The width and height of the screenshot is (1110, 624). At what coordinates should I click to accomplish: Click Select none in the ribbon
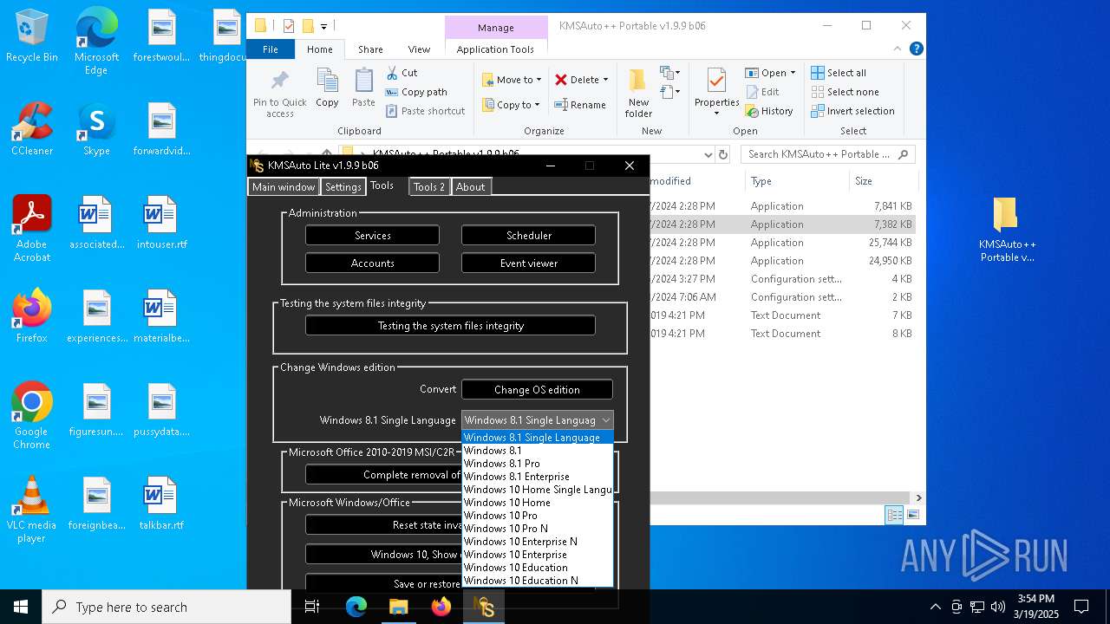pyautogui.click(x=845, y=92)
